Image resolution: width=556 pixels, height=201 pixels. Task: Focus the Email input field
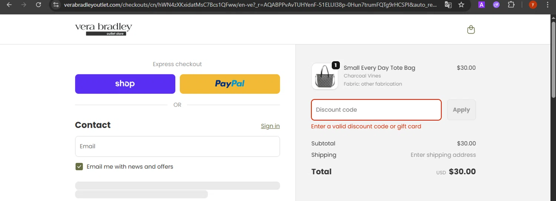[x=177, y=146]
